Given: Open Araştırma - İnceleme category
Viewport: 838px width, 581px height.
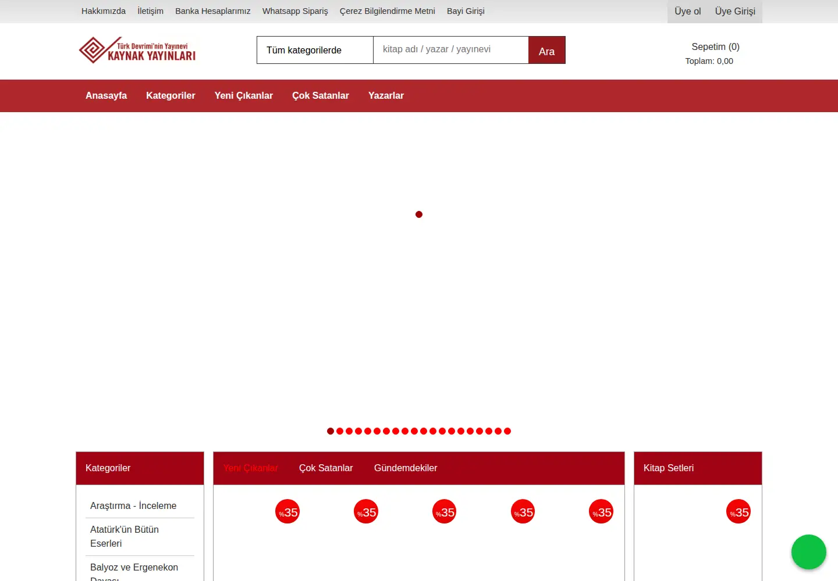Looking at the screenshot, I should [133, 506].
